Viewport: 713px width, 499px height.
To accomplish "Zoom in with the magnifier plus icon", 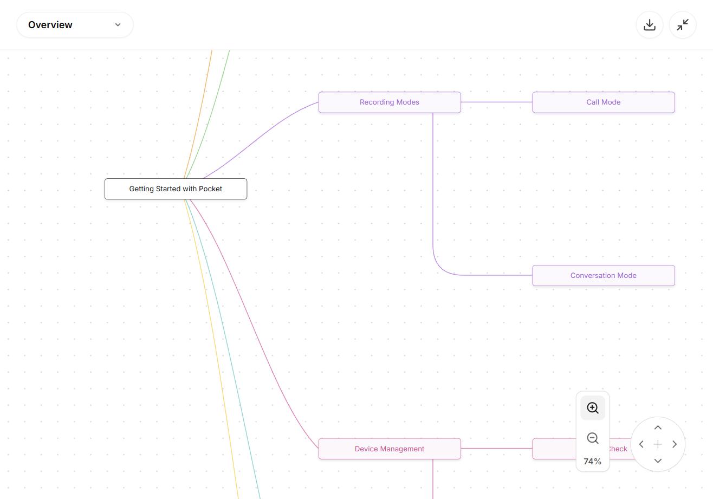I will pyautogui.click(x=593, y=408).
